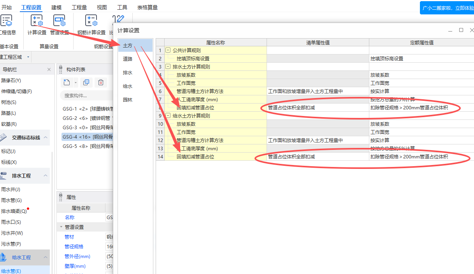
Task: Select 污水井(W) in navigation
Action: [12, 233]
